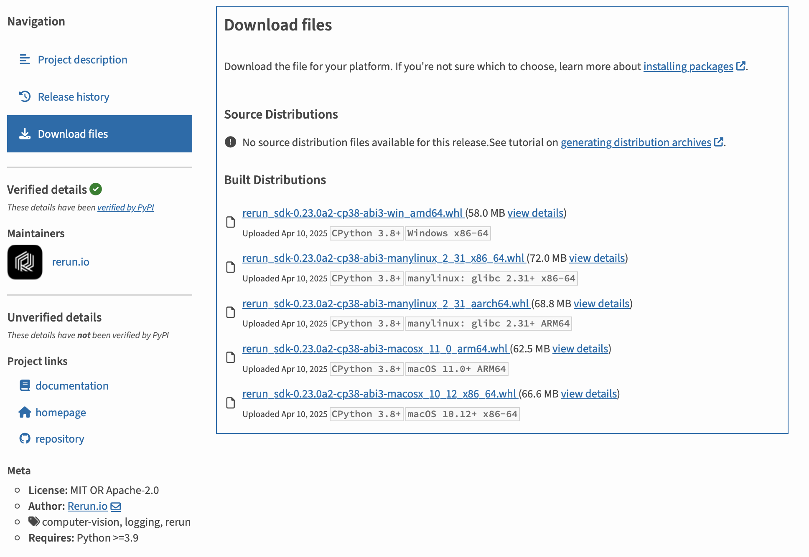Click the documentation book icon
Screen dimensions: 809x557
coord(25,385)
